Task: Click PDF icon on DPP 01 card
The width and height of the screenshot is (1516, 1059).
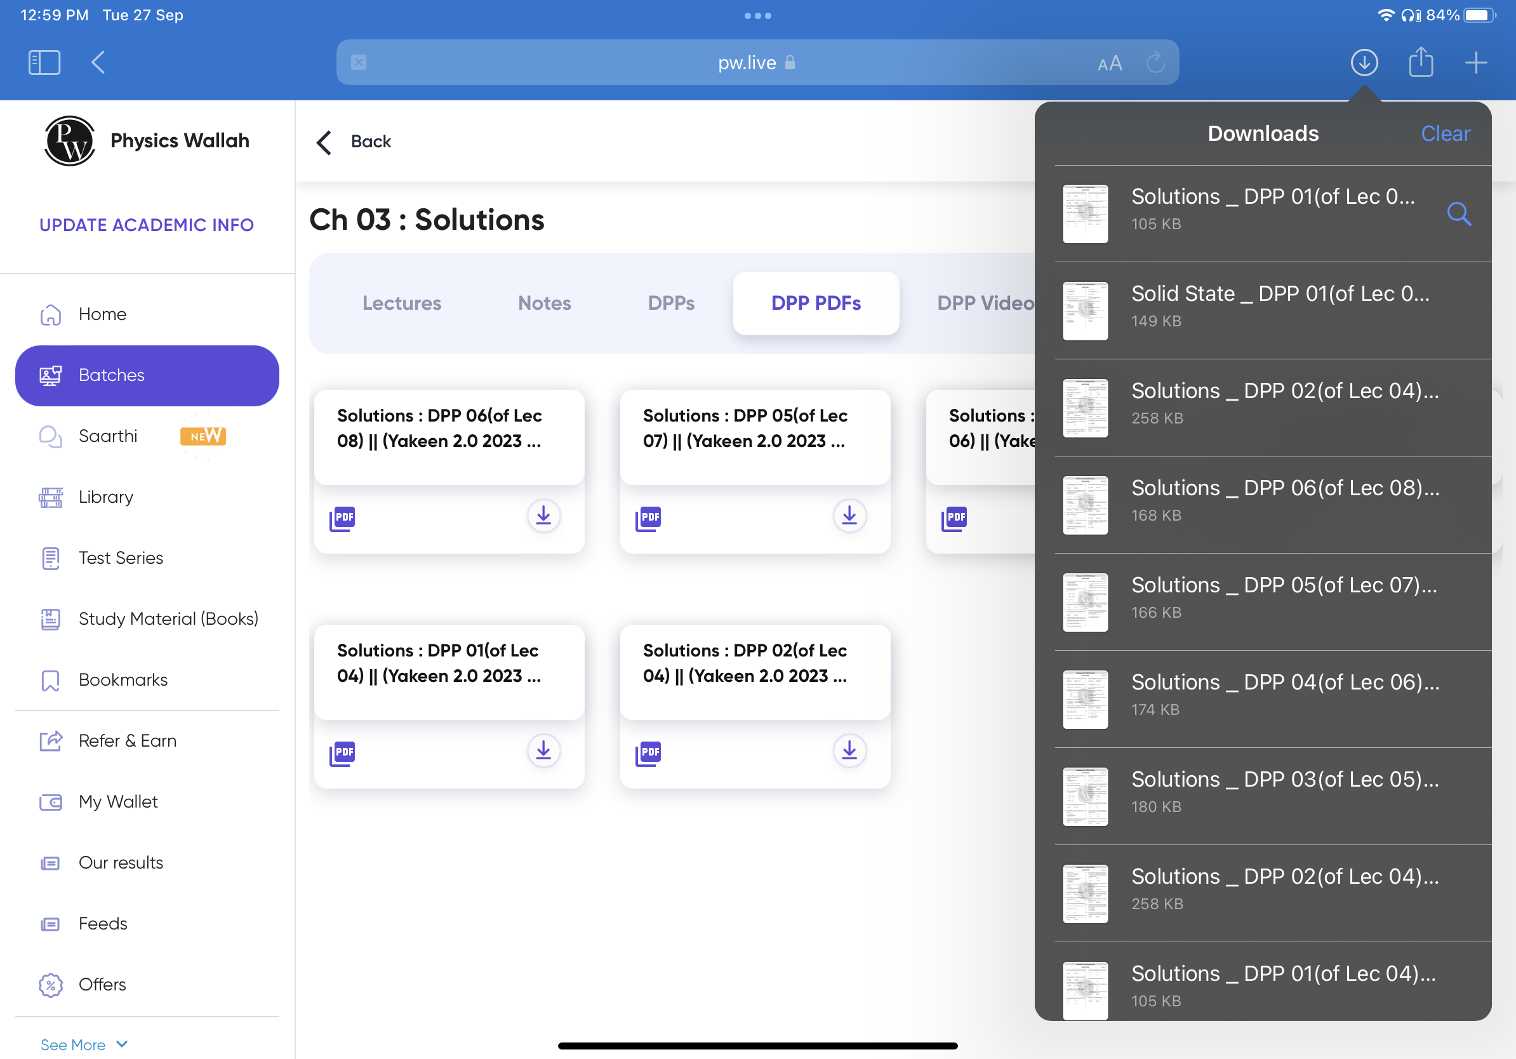Action: [342, 754]
